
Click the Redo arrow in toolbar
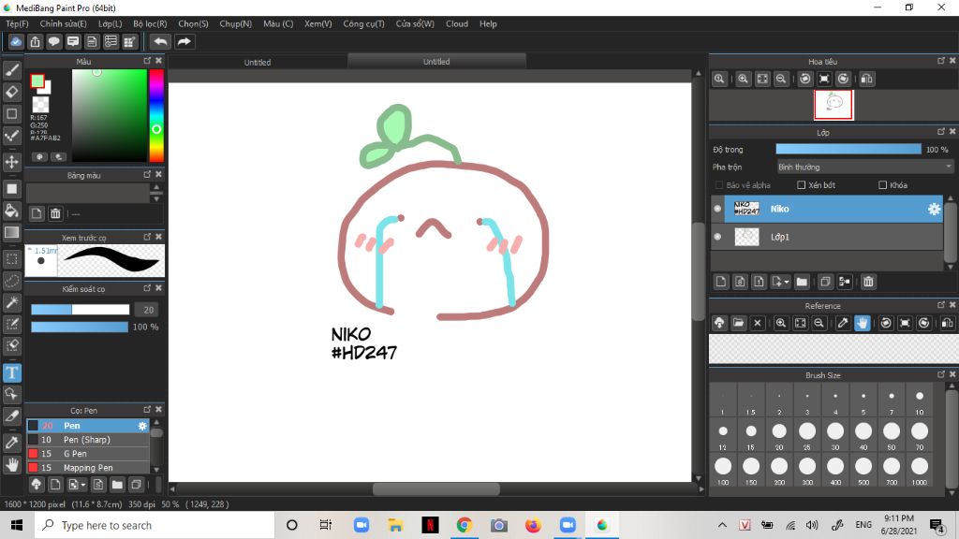pos(184,41)
